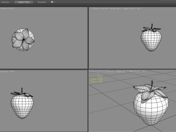Click the Front viewport name label
Image resolution: width=176 pixels, height=132 pixels.
pyautogui.click(x=97, y=8)
